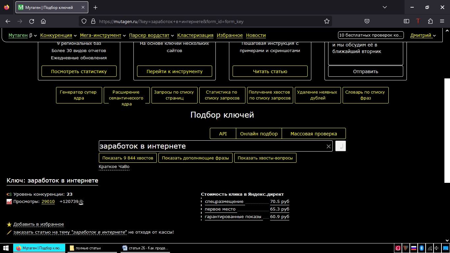Go back with the browser back arrow
This screenshot has width=450, height=253.
click(x=8, y=21)
